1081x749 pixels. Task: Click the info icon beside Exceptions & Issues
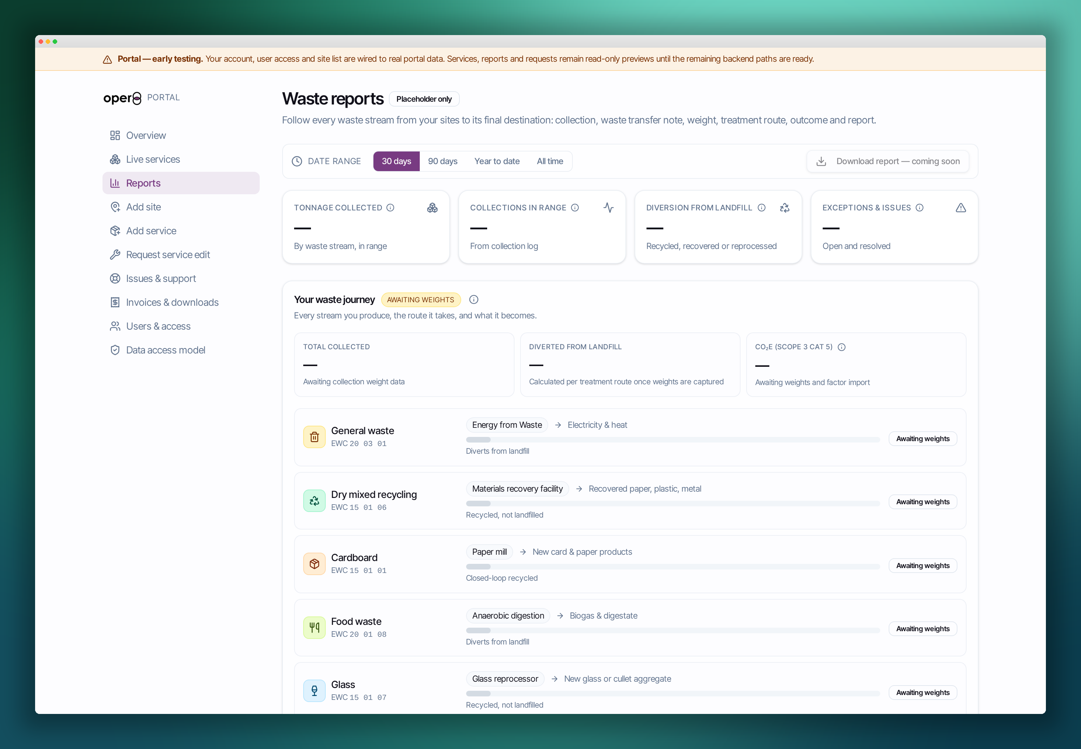[920, 208]
